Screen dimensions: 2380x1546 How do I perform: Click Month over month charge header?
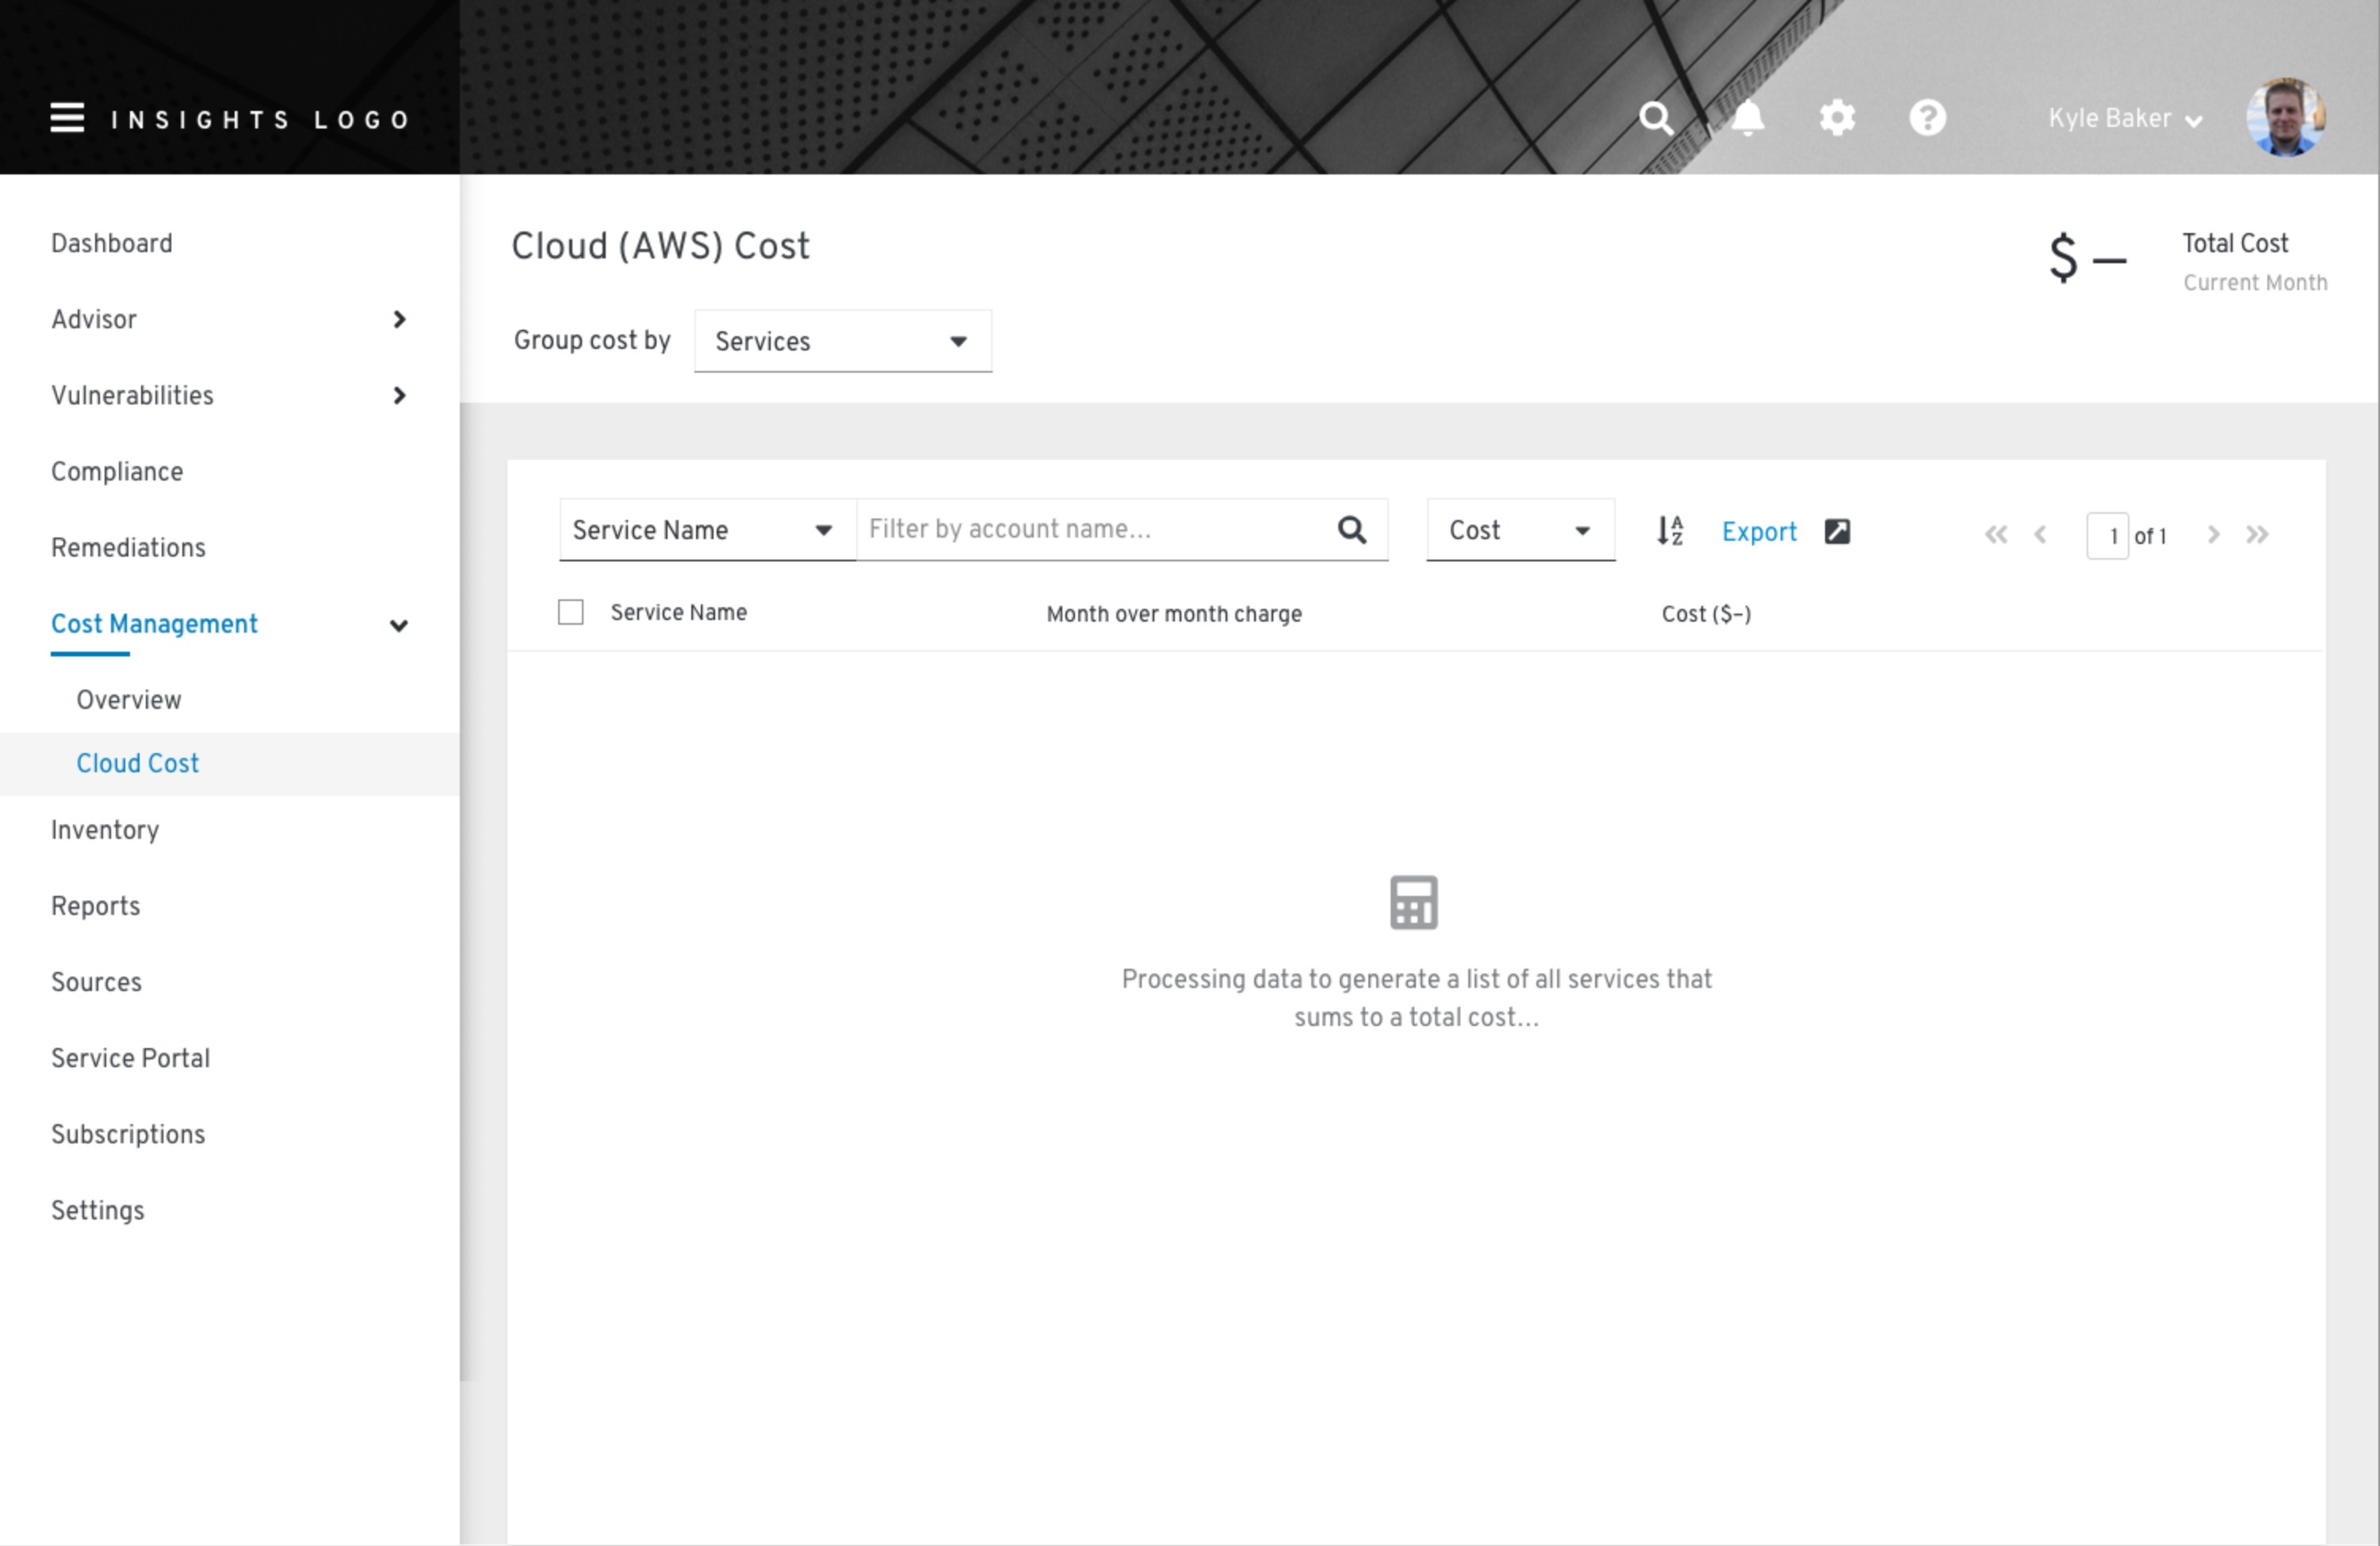[x=1174, y=614]
